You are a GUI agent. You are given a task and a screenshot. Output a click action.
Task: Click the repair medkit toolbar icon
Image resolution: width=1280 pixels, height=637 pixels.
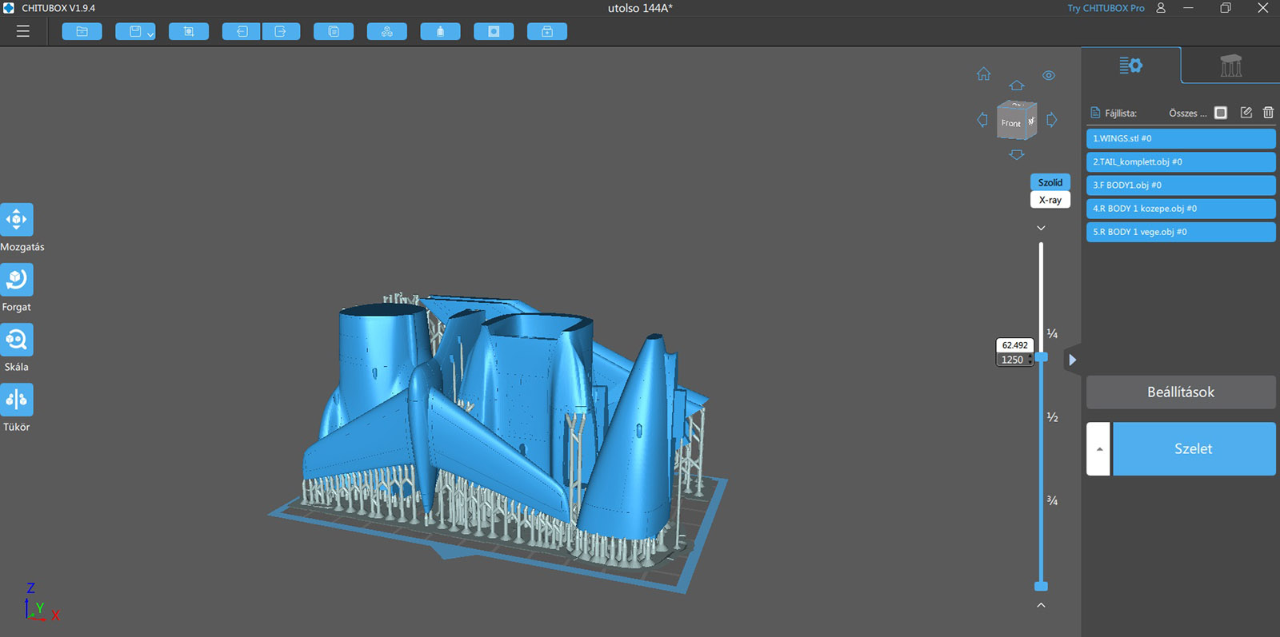click(x=547, y=31)
